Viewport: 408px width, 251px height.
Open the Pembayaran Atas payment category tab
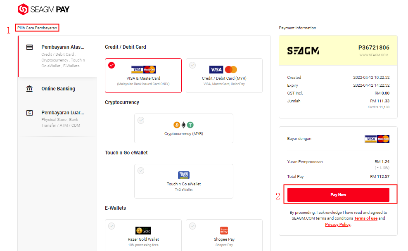click(x=57, y=56)
